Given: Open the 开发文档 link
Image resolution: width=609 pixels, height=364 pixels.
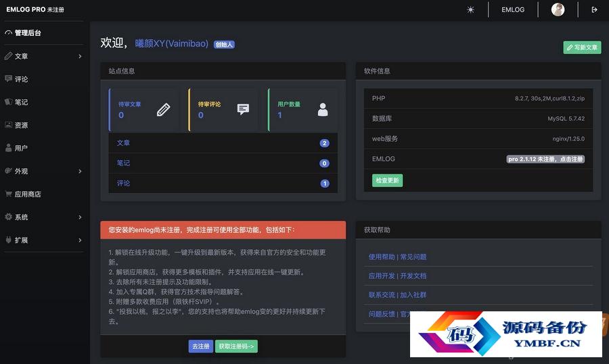Looking at the screenshot, I should (x=413, y=276).
